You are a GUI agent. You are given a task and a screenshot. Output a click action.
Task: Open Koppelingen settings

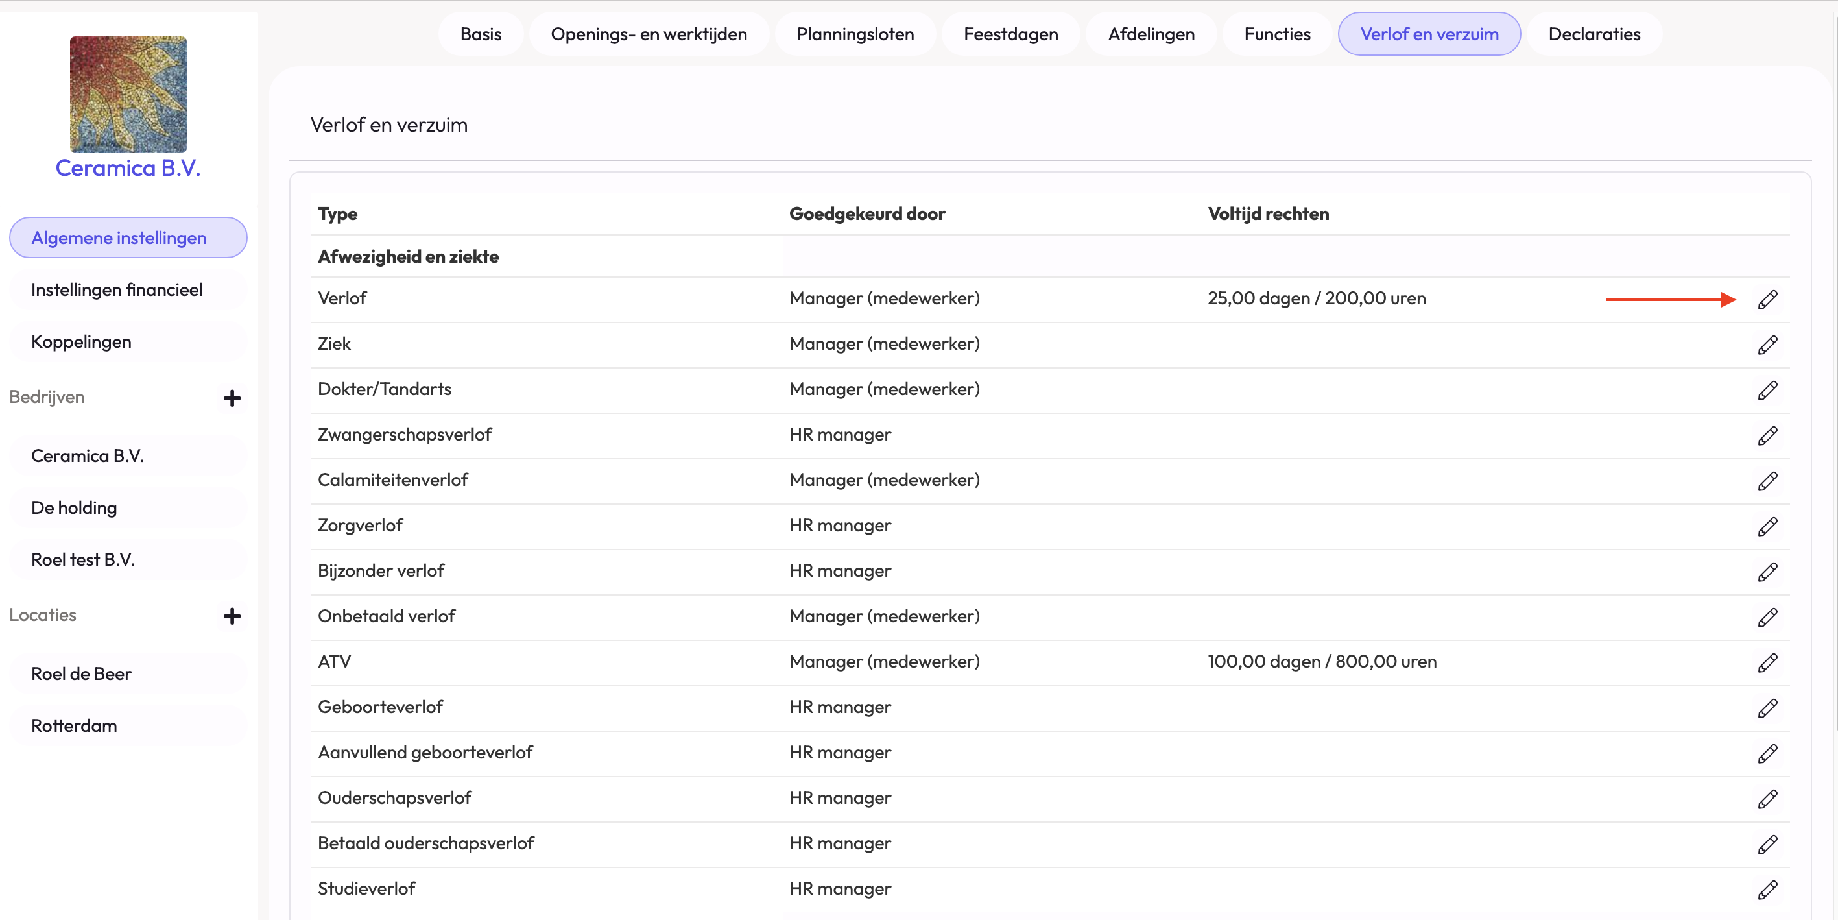click(x=81, y=342)
